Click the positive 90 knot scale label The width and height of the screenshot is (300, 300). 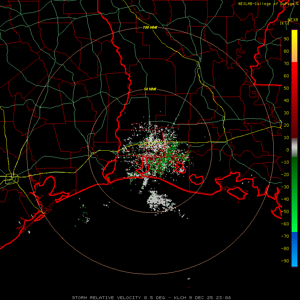tap(286, 39)
